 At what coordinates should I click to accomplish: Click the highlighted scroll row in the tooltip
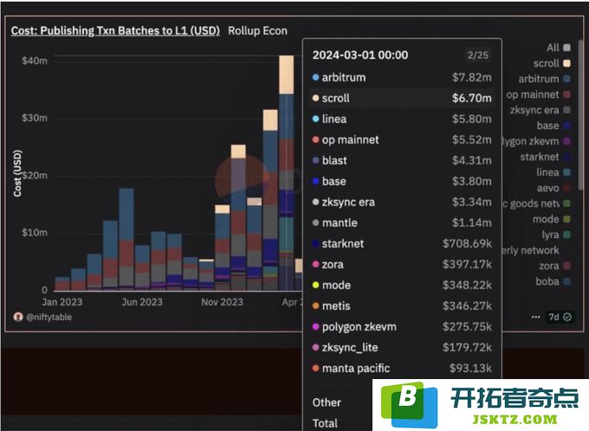[402, 98]
